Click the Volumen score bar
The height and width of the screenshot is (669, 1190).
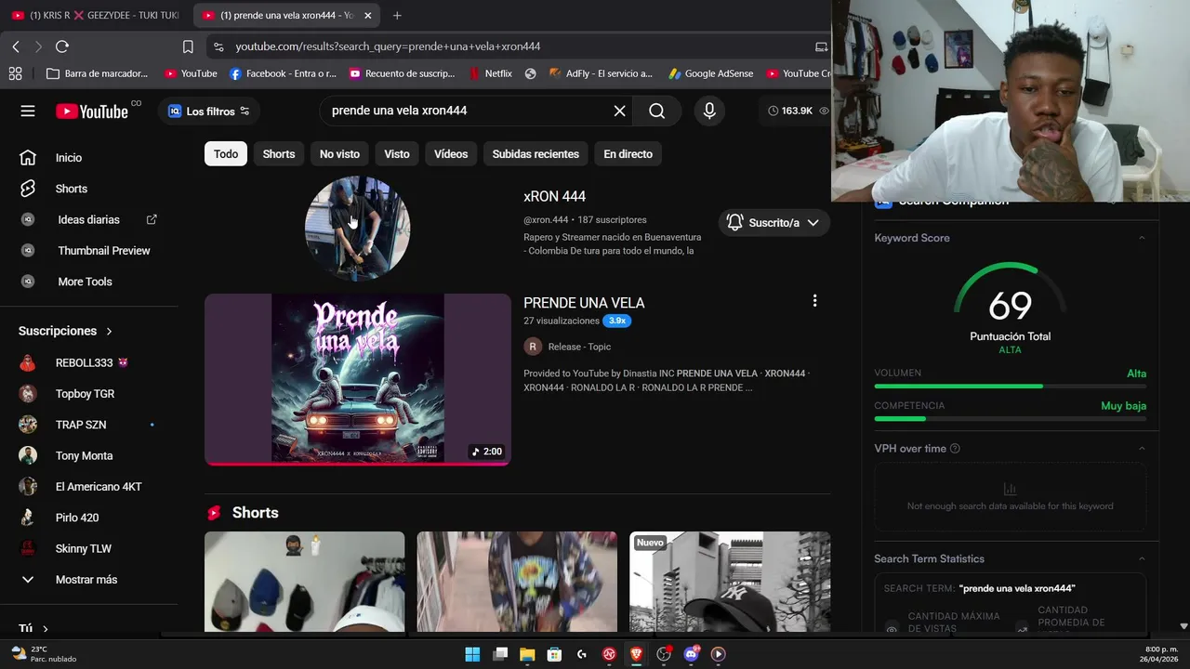[1010, 386]
